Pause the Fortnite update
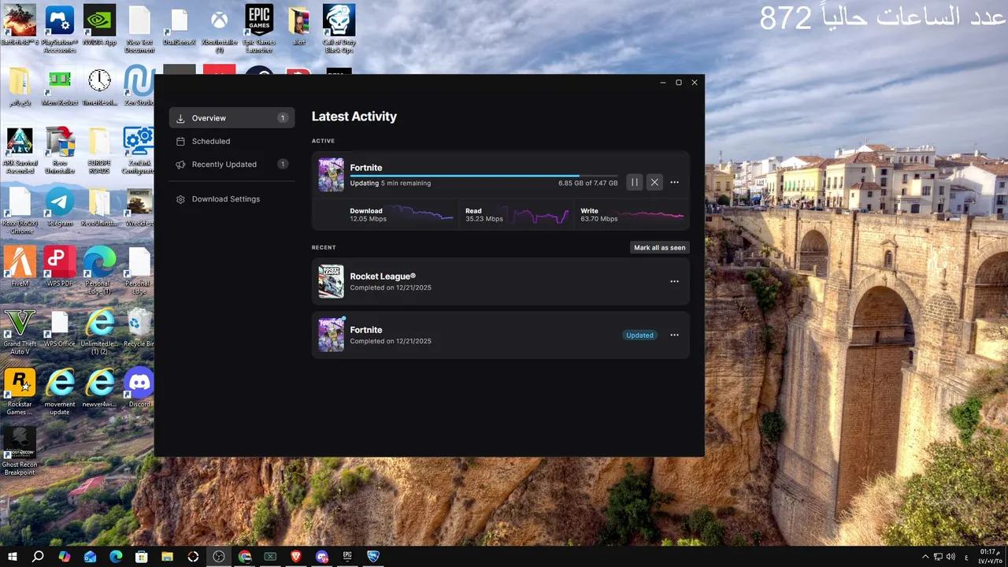1008x567 pixels. coord(635,182)
